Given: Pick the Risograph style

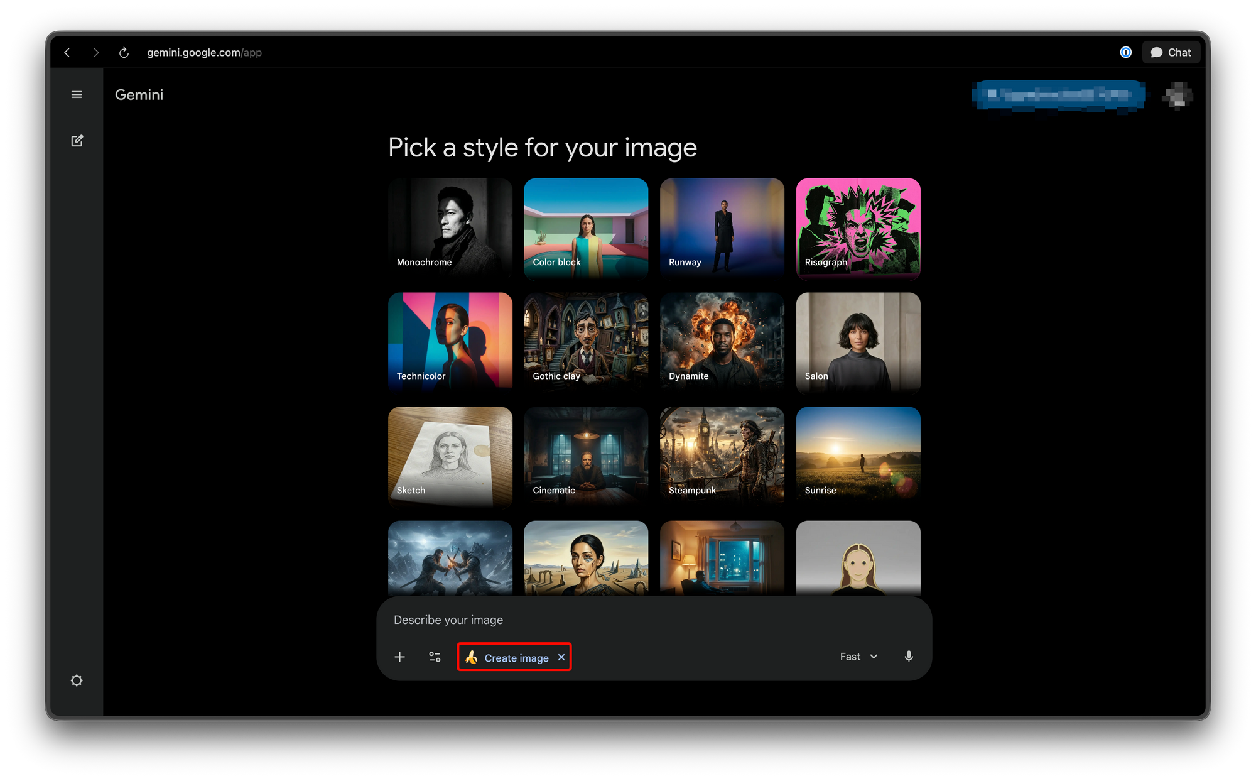Looking at the screenshot, I should 858,229.
